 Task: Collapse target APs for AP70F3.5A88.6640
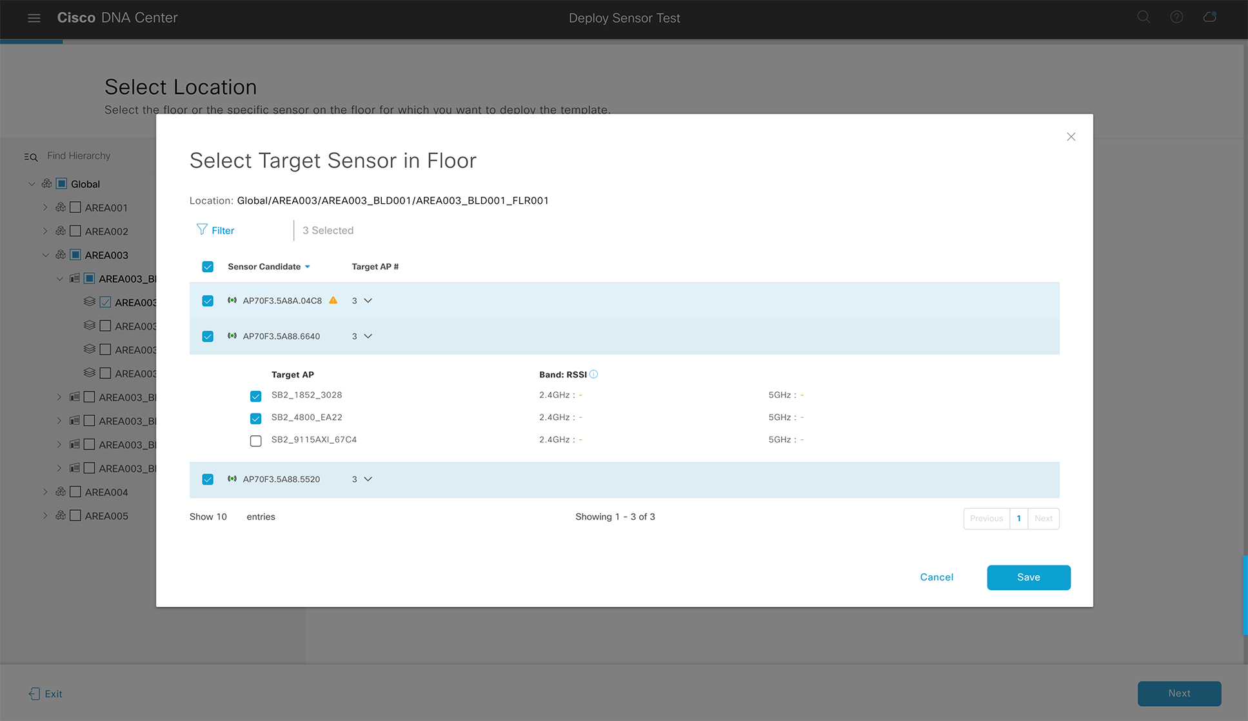(368, 336)
